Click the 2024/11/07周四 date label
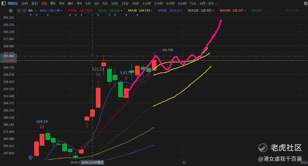Screen dimensions: 308x166 (x=92, y=162)
